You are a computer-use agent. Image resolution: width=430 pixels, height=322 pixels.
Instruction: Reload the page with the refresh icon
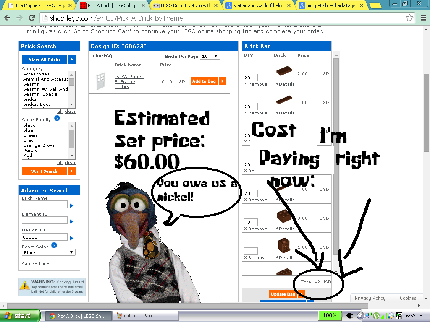32,18
